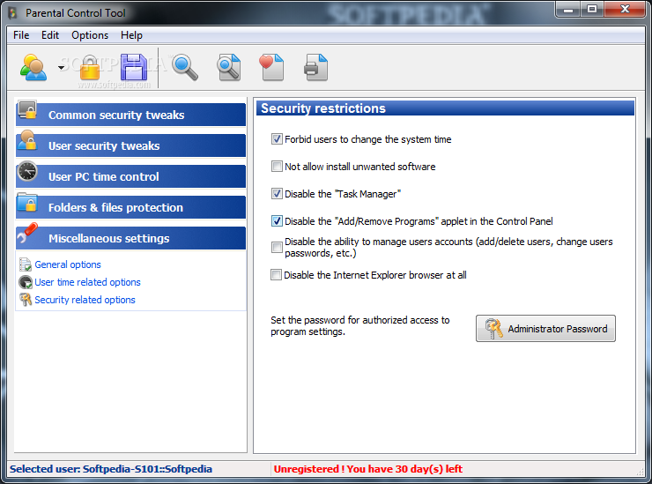The height and width of the screenshot is (484, 652).
Task: Click the clock icon for time control
Action: pos(27,171)
